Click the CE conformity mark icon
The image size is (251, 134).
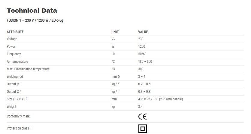tap(143, 116)
